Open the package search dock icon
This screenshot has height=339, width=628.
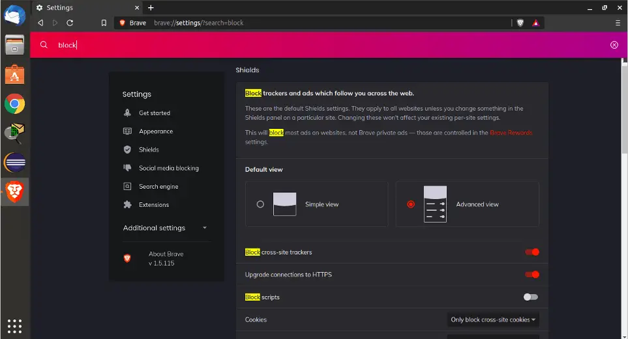14,133
